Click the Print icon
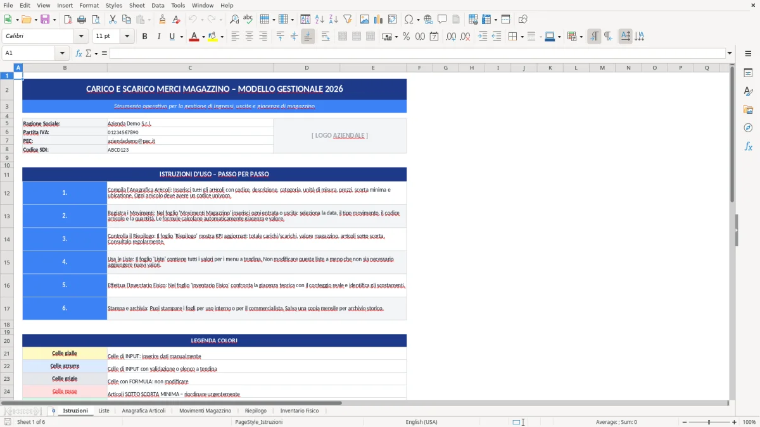This screenshot has height=427, width=760. click(81, 20)
